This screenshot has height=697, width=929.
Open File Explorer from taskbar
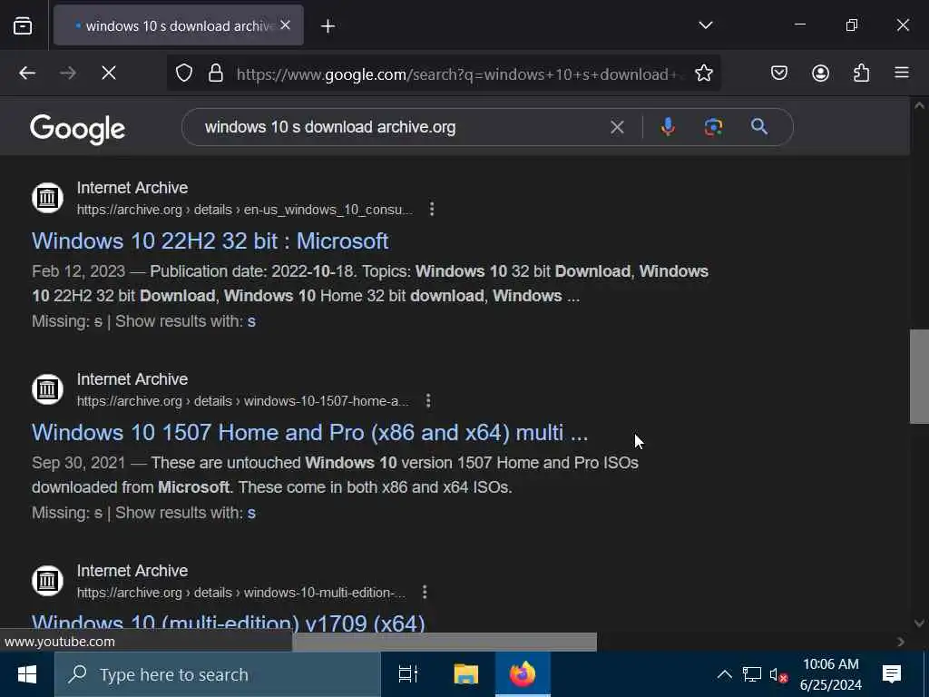coord(465,674)
